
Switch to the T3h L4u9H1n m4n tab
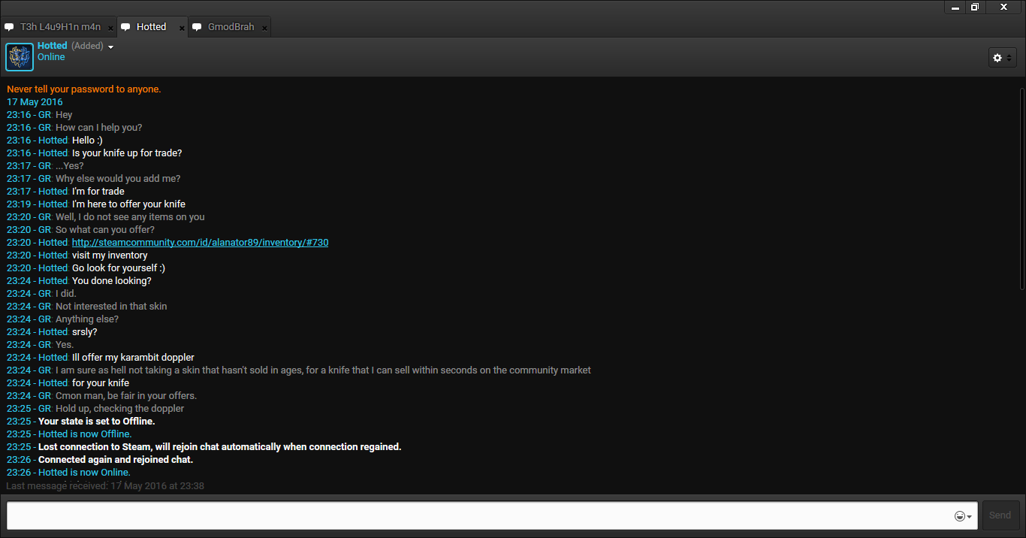click(60, 27)
